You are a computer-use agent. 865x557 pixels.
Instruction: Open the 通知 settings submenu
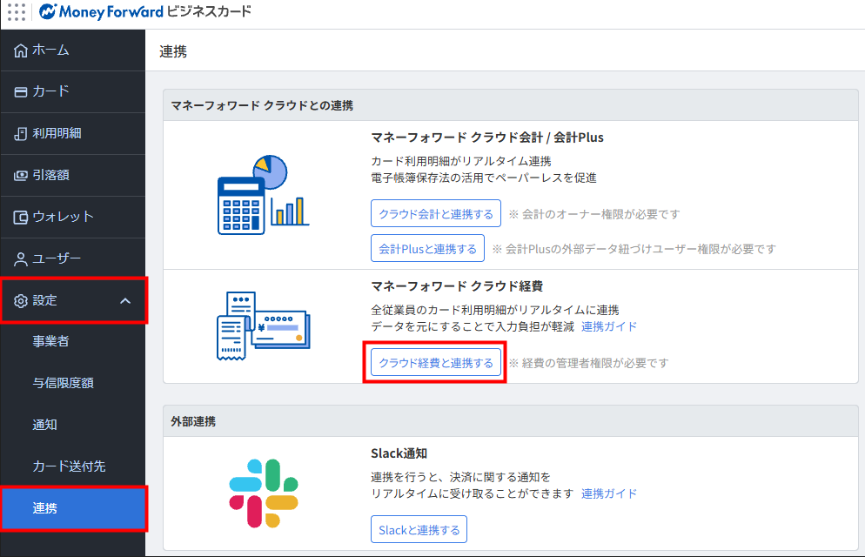(44, 425)
